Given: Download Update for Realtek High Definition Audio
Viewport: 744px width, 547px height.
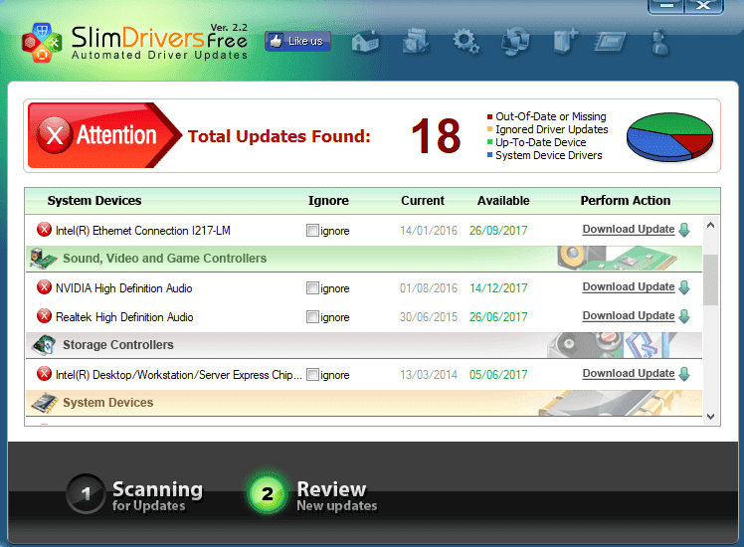Looking at the screenshot, I should 628,316.
